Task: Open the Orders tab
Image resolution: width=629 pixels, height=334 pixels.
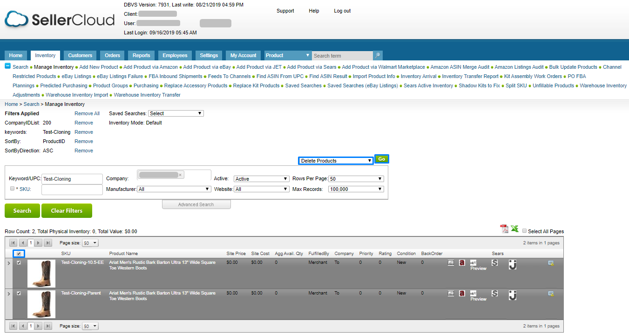Action: 112,55
